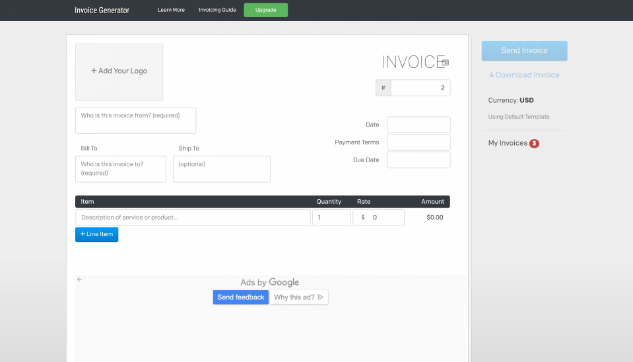Click the INVOICE title text
The height and width of the screenshot is (362, 633).
(x=414, y=62)
